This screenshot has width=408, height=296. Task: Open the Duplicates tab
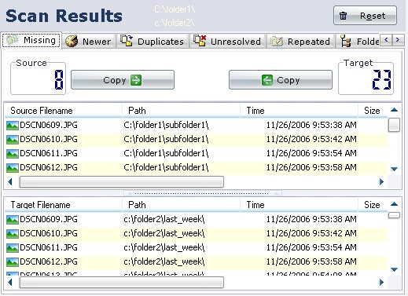point(152,42)
